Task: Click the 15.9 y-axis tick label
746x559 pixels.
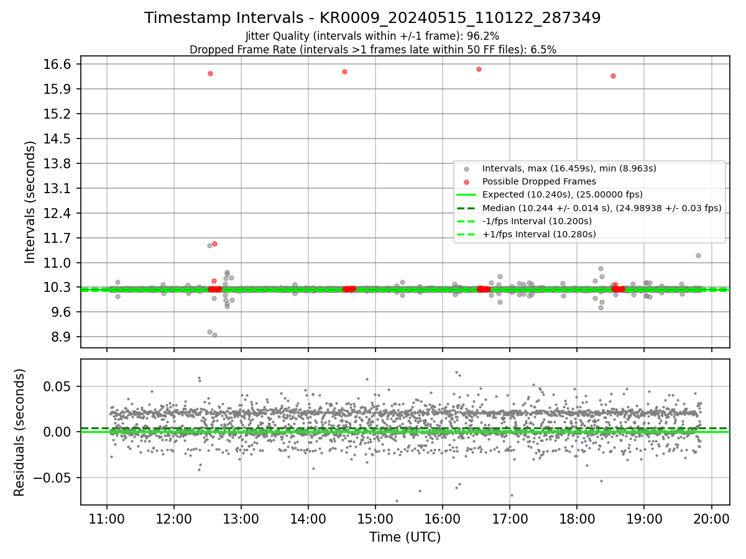Action: pos(58,89)
